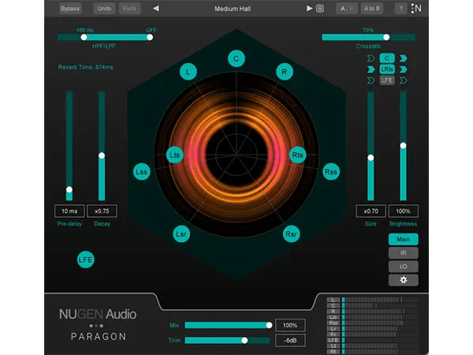Click the Redo button
The width and height of the screenshot is (473, 355).
[129, 9]
